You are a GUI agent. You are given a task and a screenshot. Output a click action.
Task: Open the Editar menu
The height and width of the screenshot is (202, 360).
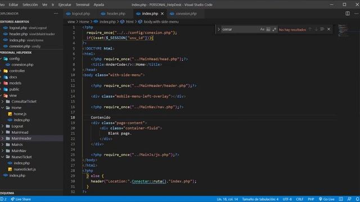13,4
